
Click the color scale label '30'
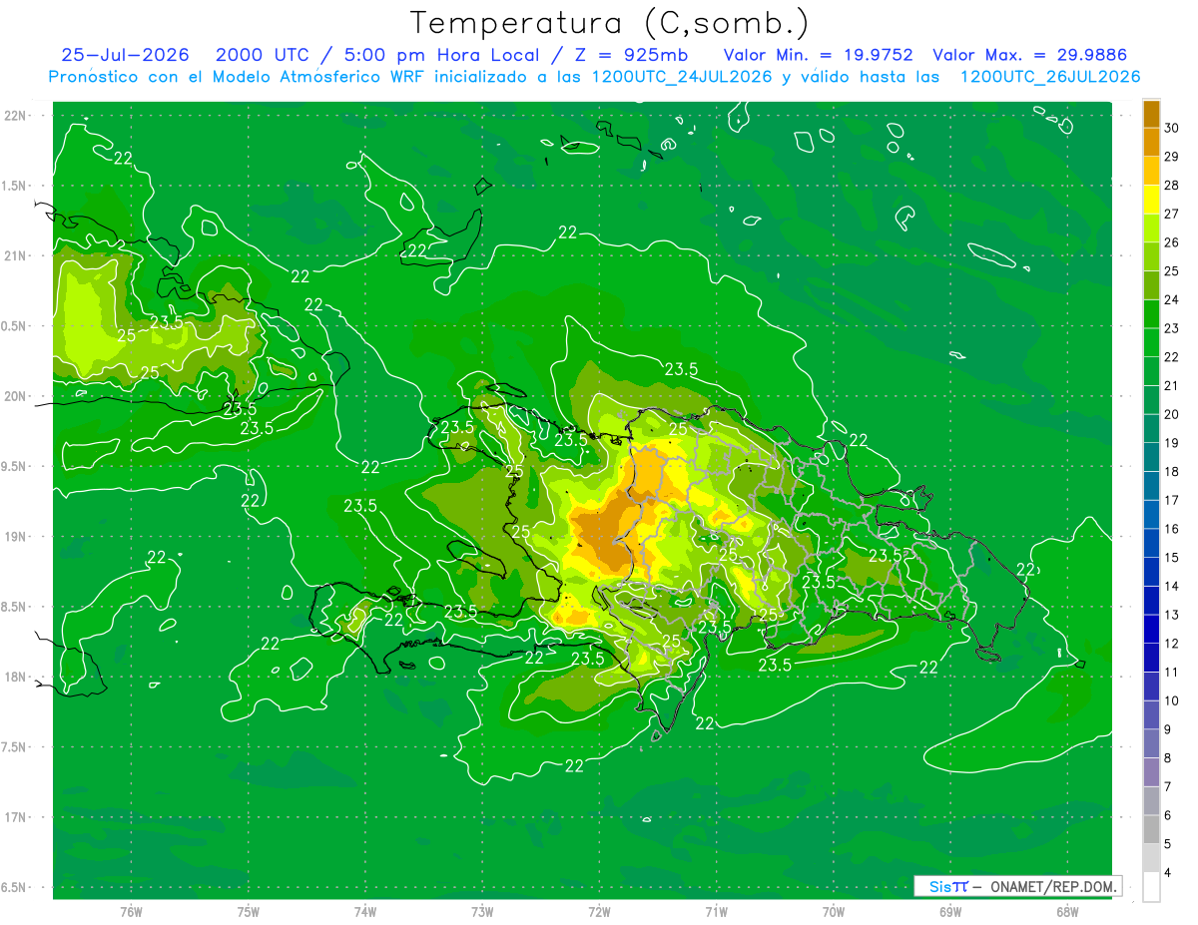[1172, 128]
